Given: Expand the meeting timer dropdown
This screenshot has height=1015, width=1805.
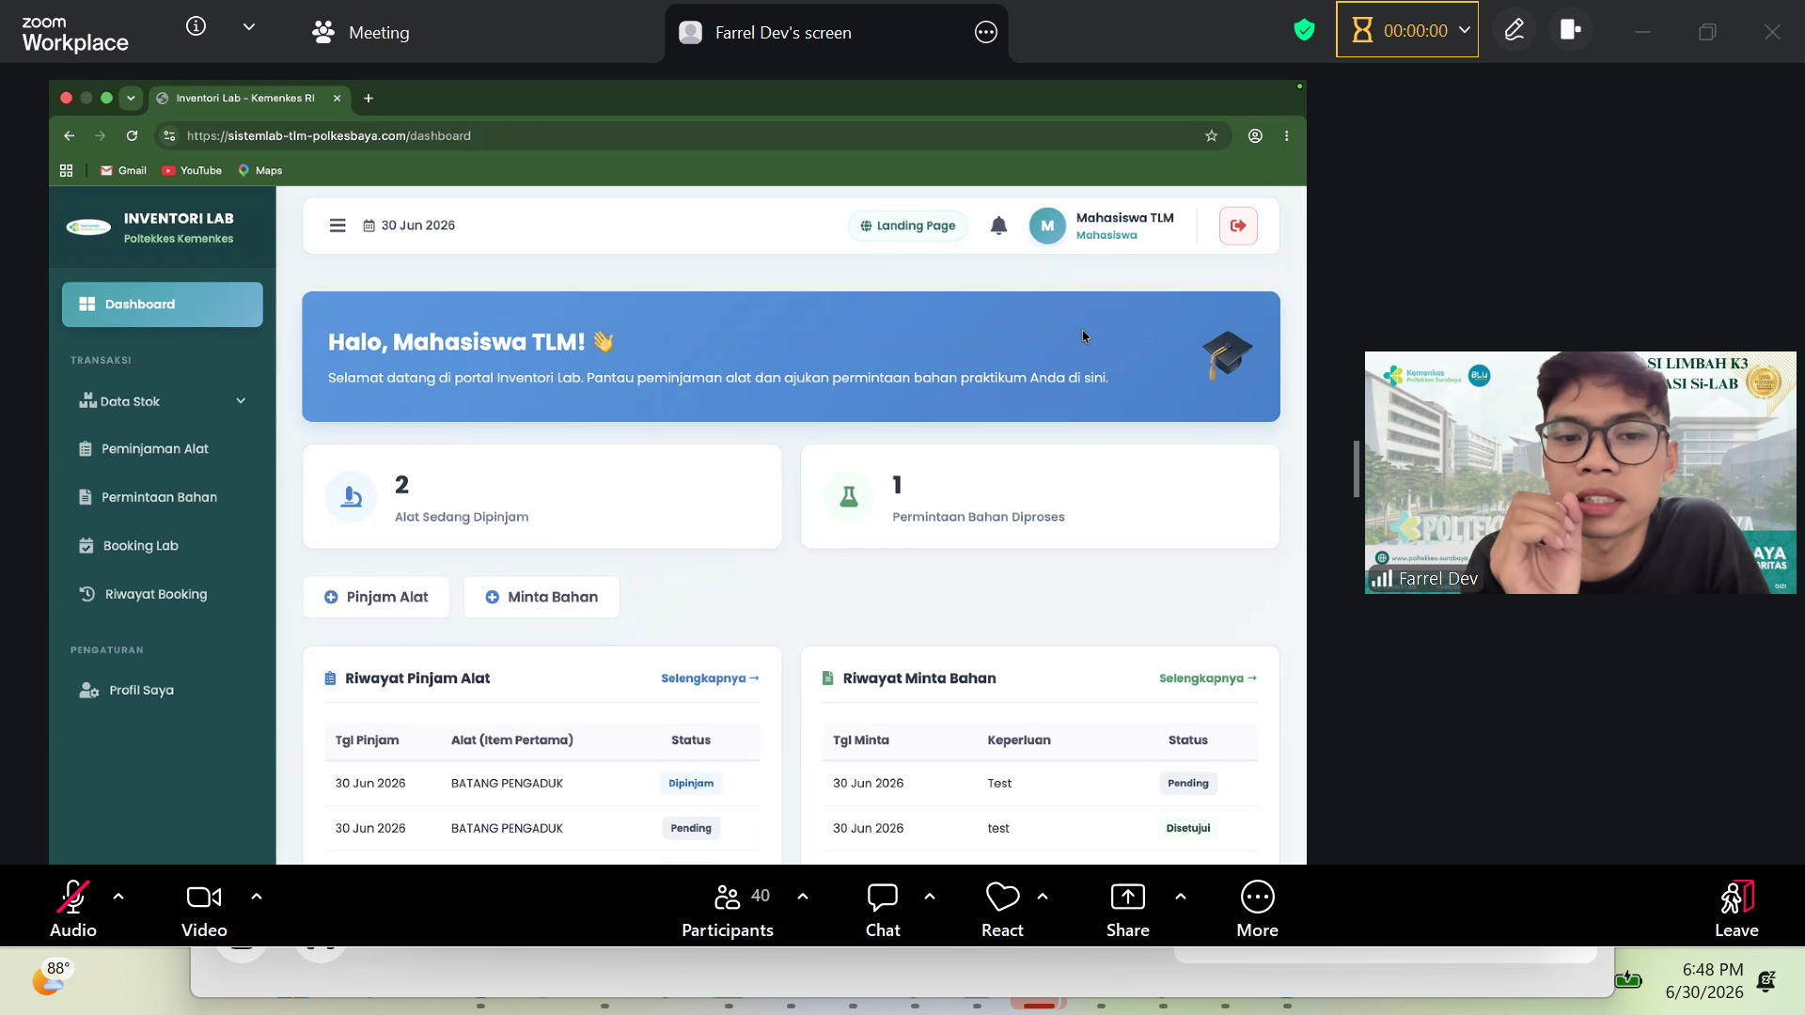Looking at the screenshot, I should pos(1464,30).
